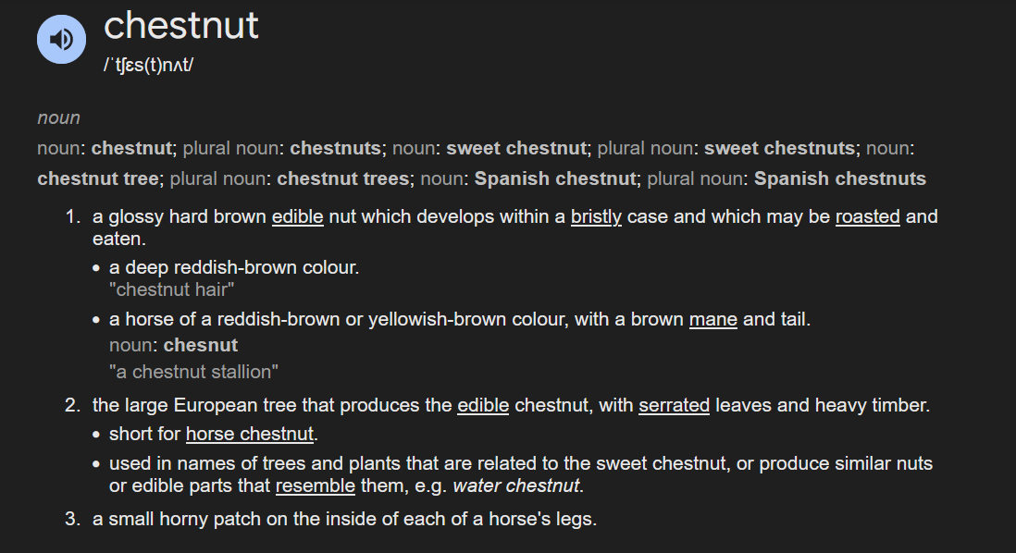Screen dimensions: 1016x553
Task: Follow the 'serrated' leaves link
Action: pos(675,405)
